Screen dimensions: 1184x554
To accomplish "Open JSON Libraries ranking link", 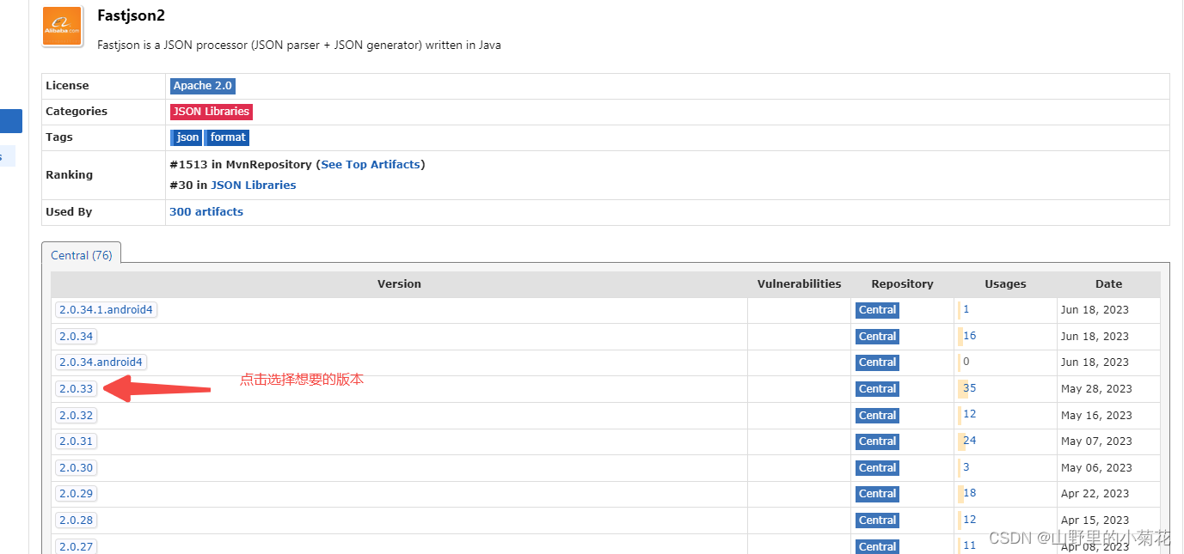I will [x=253, y=185].
